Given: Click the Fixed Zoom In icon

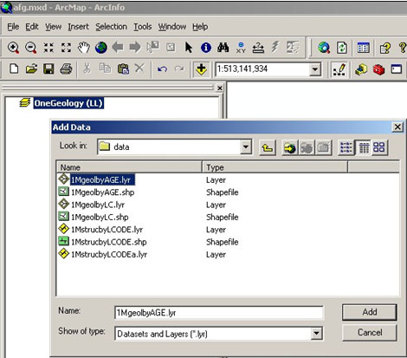Looking at the screenshot, I should click(x=48, y=48).
